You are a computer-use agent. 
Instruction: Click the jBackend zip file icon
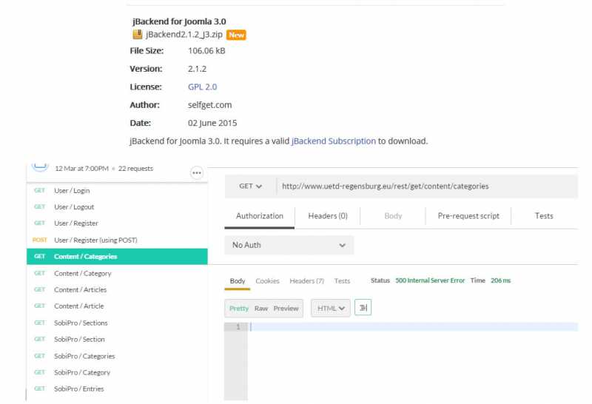pos(138,34)
